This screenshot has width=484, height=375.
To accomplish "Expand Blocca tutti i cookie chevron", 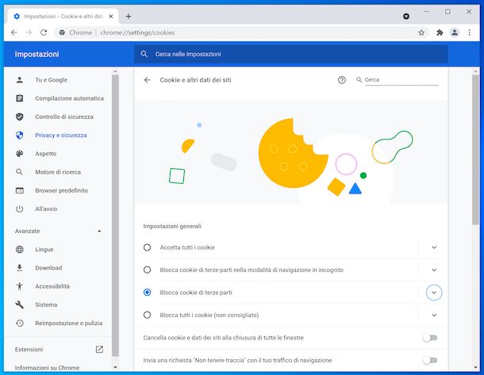I will click(x=434, y=315).
